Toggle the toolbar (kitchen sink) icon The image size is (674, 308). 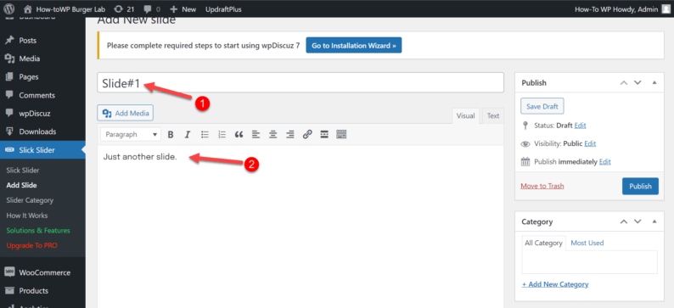(341, 134)
